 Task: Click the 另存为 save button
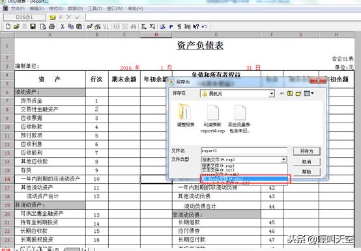coord(306,151)
